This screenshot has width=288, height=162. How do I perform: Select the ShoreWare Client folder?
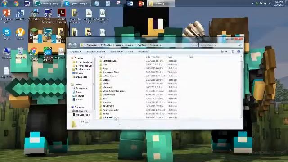tap(109, 72)
